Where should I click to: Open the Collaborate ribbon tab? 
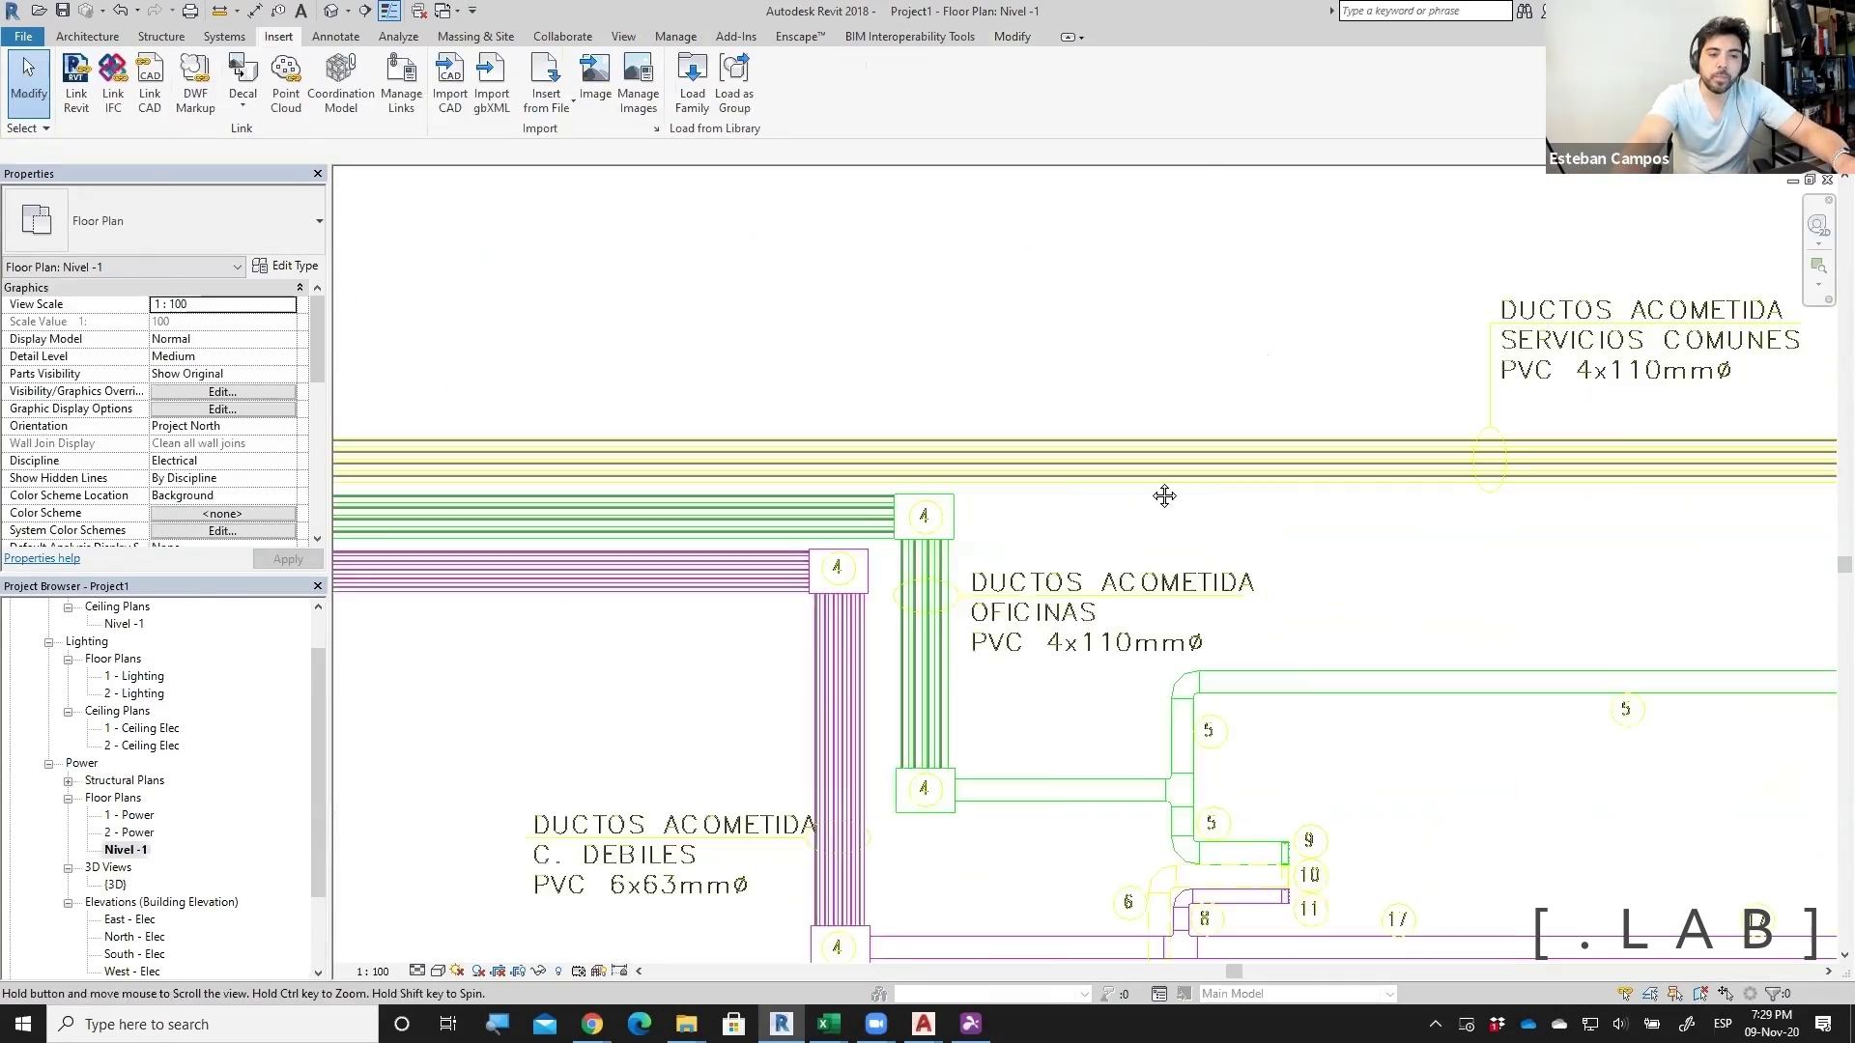[562, 37]
